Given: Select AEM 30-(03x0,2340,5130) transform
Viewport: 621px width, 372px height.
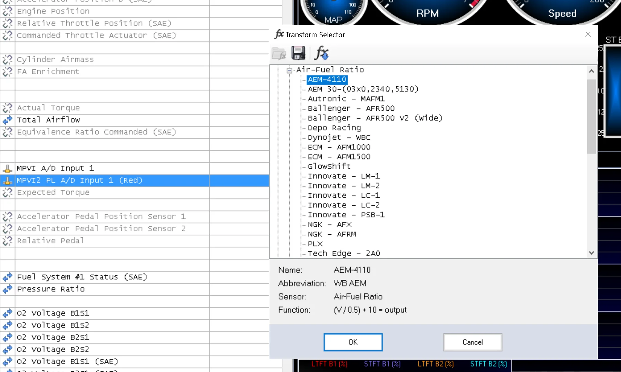Looking at the screenshot, I should pyautogui.click(x=363, y=89).
